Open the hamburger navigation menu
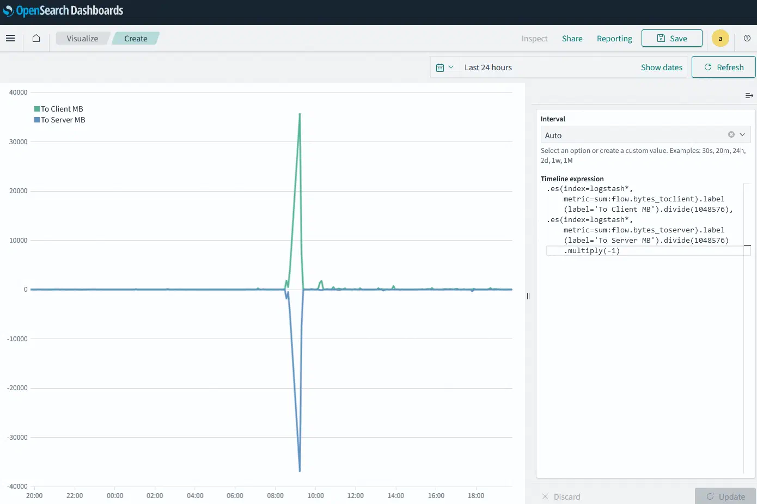Screen dimensions: 757x504 tap(10, 39)
